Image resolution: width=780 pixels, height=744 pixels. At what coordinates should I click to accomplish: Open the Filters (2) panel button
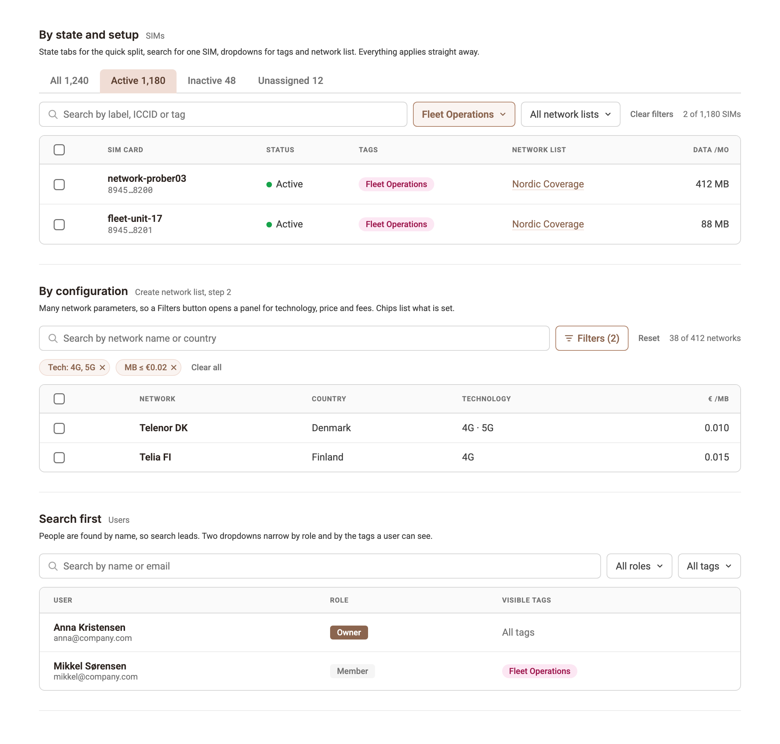coord(592,338)
